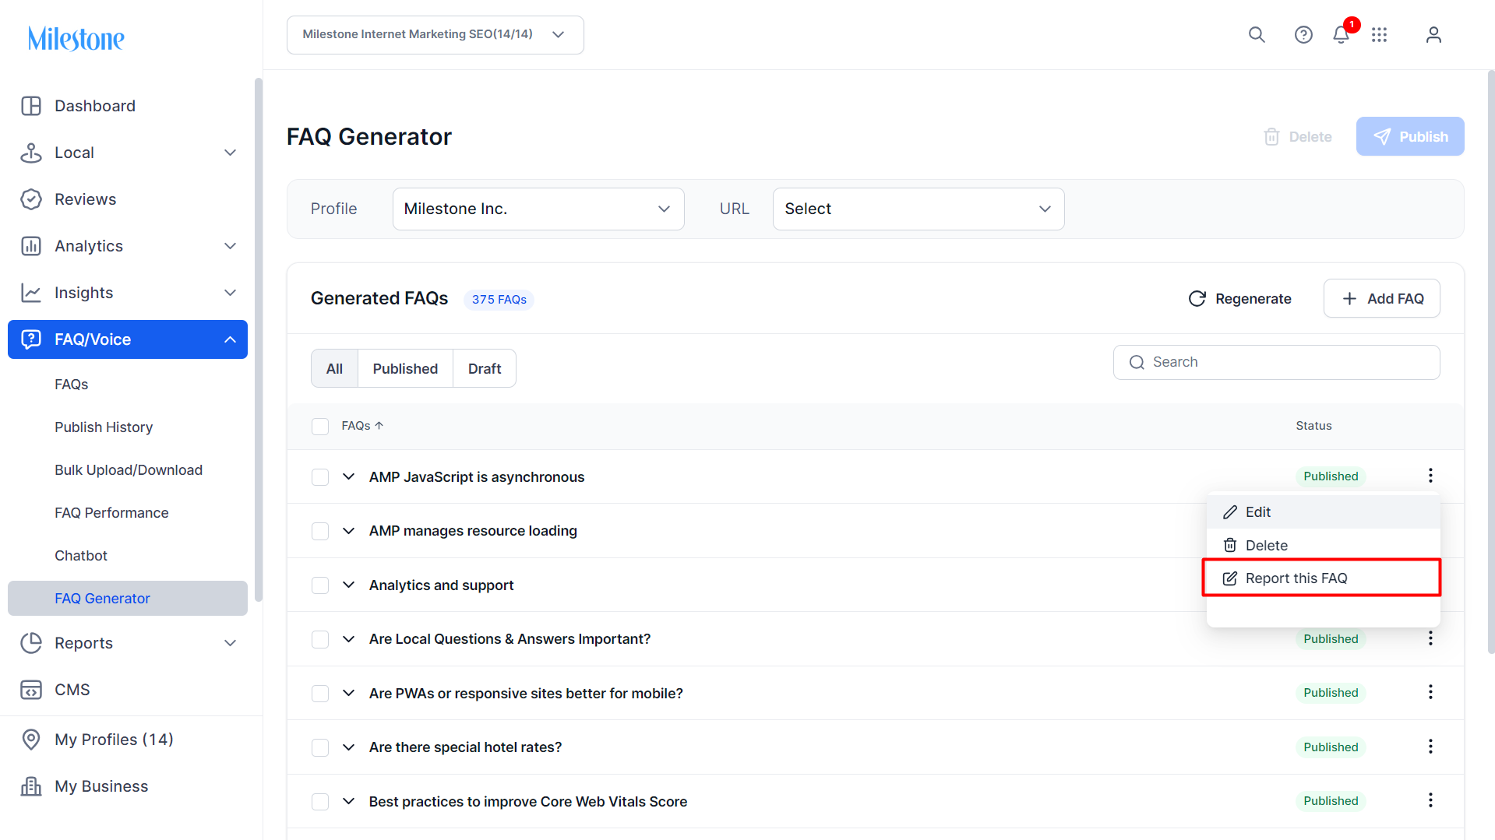The height and width of the screenshot is (840, 1495).
Task: Open row menu for AMP JavaScript FAQ
Action: point(1430,476)
